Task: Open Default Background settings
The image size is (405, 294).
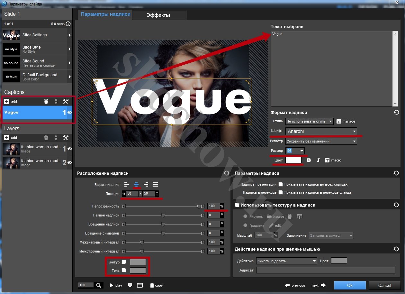Action: point(37,77)
